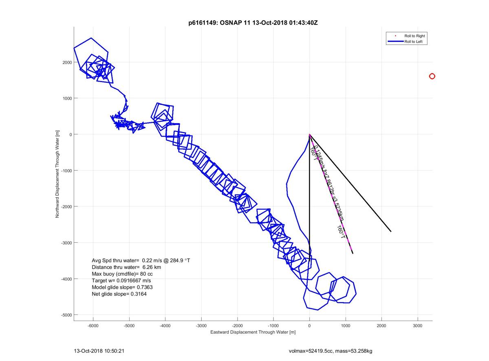
Task: Click the x-axis tick label -4000
Action: point(165,326)
